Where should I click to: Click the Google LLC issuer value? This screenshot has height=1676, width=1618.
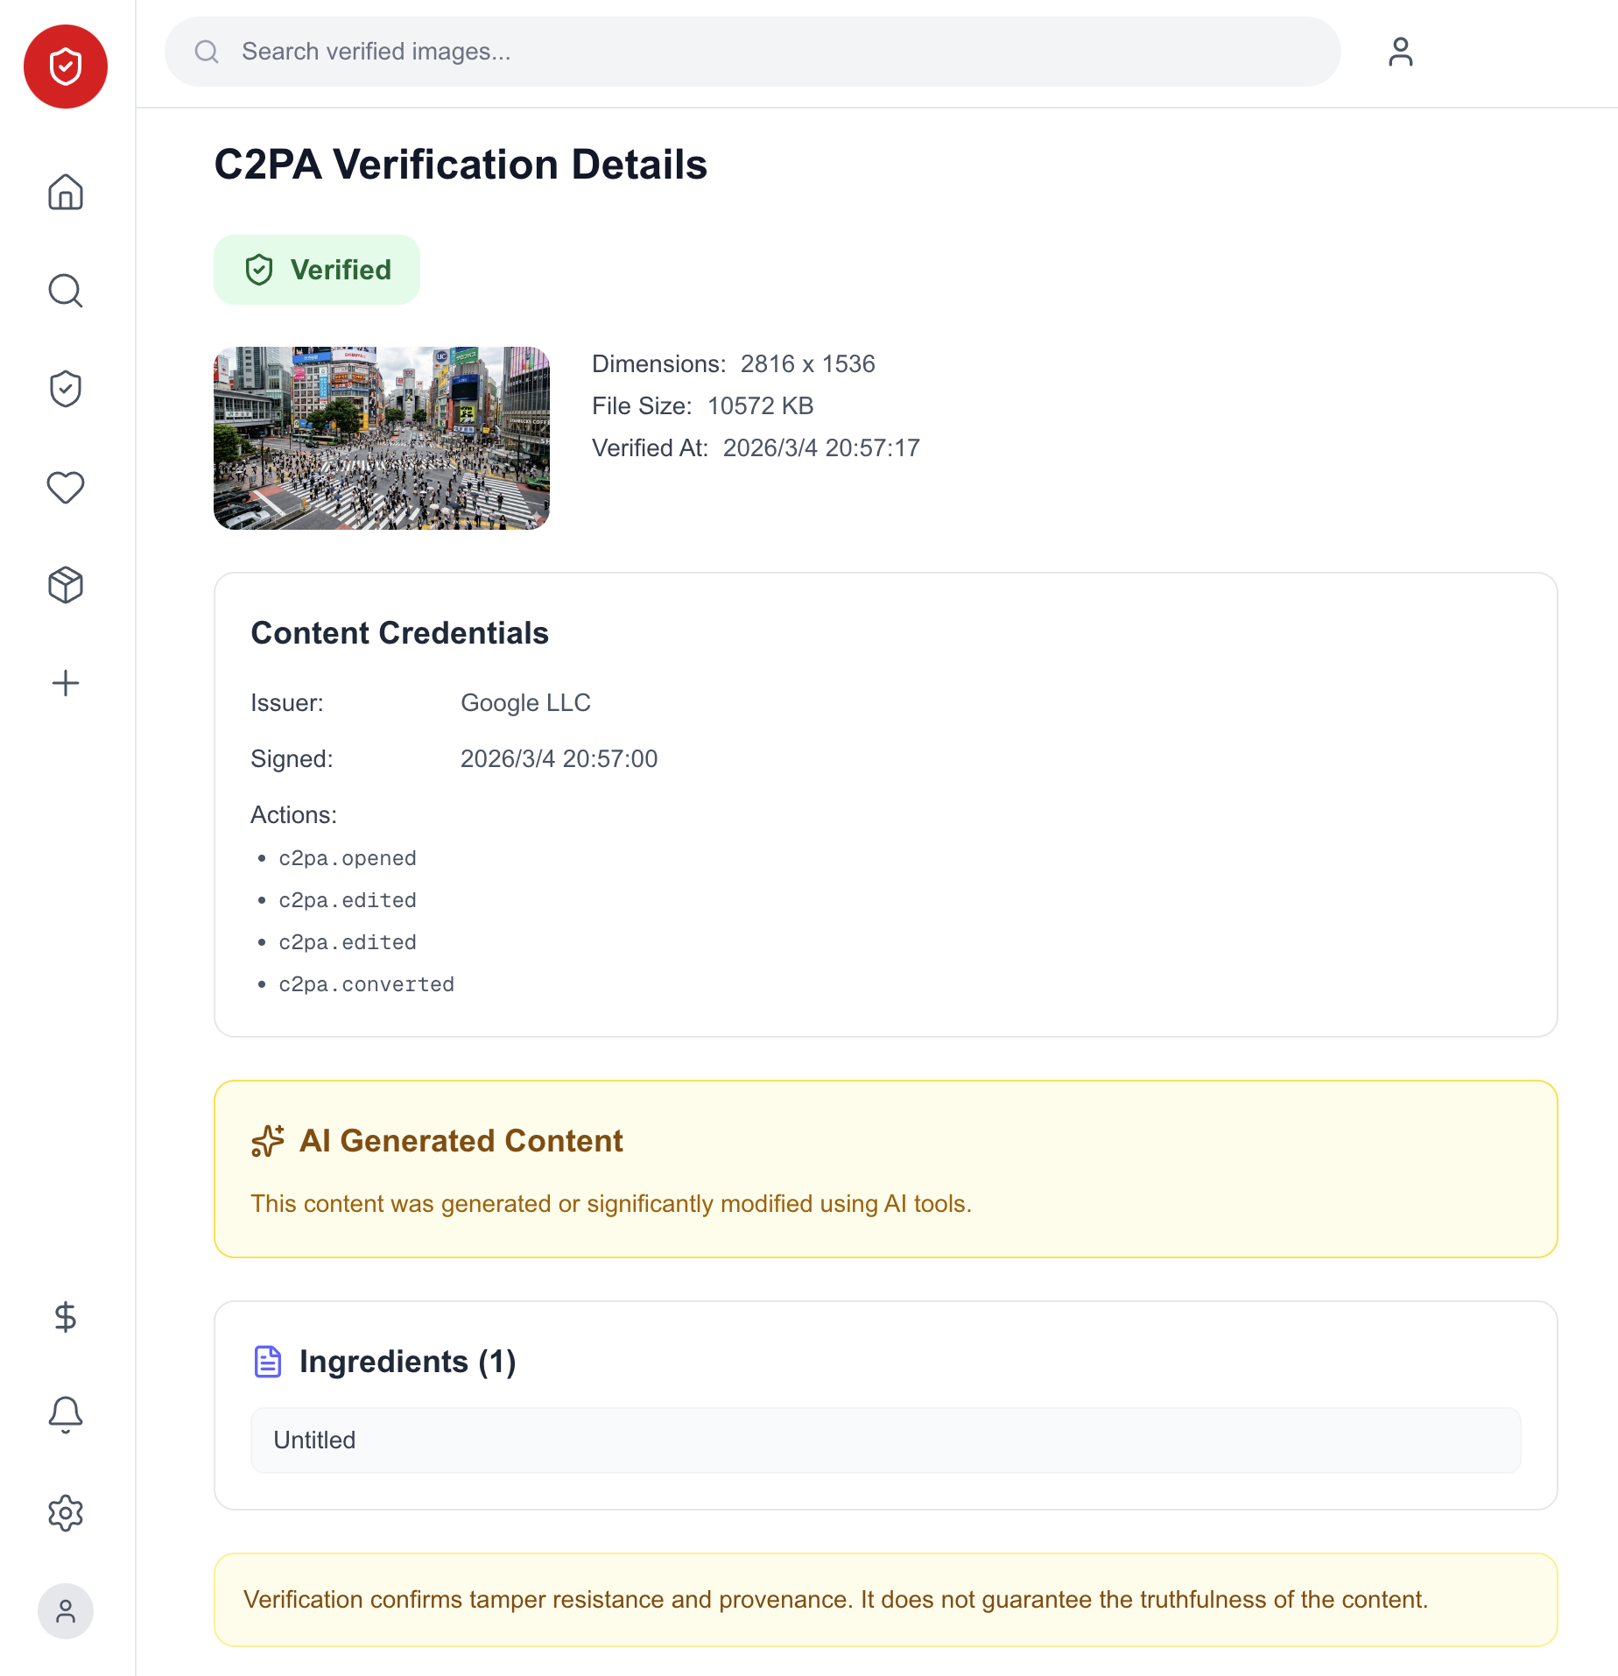525,703
